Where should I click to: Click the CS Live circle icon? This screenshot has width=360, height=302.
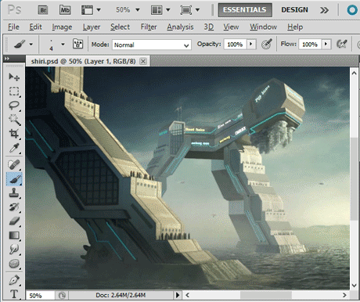352,10
